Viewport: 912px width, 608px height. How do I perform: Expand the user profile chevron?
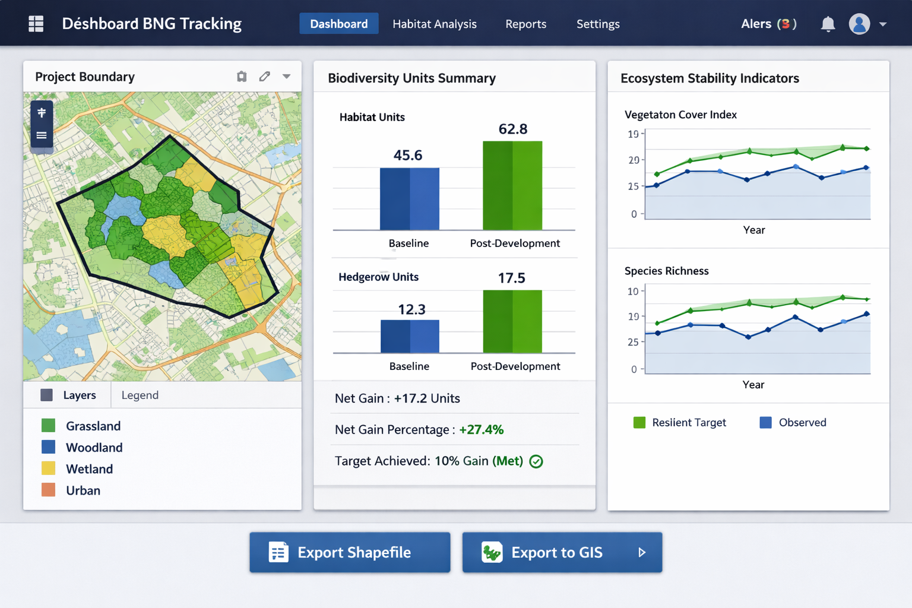click(x=884, y=24)
